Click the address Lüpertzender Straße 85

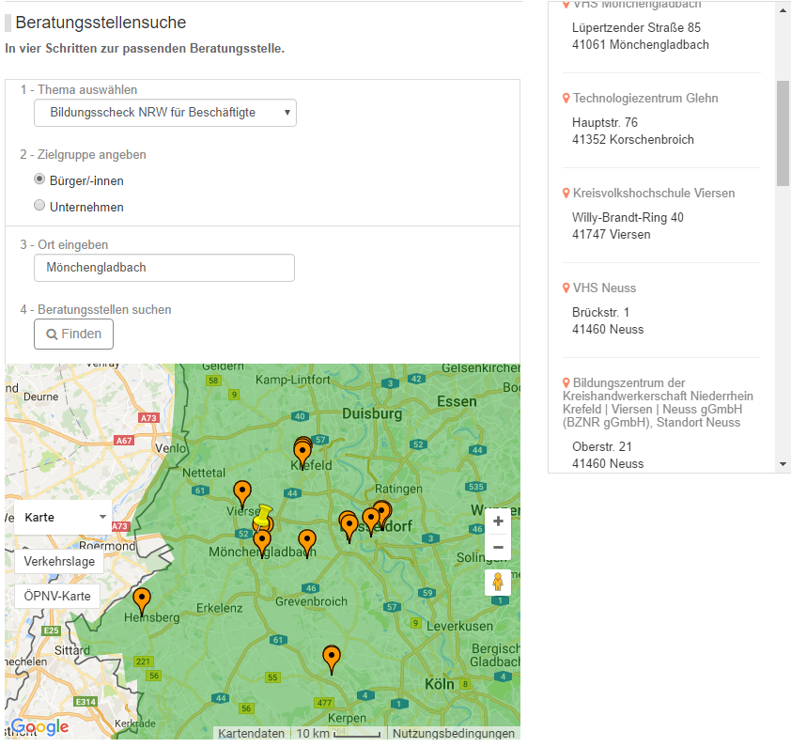[x=636, y=28]
